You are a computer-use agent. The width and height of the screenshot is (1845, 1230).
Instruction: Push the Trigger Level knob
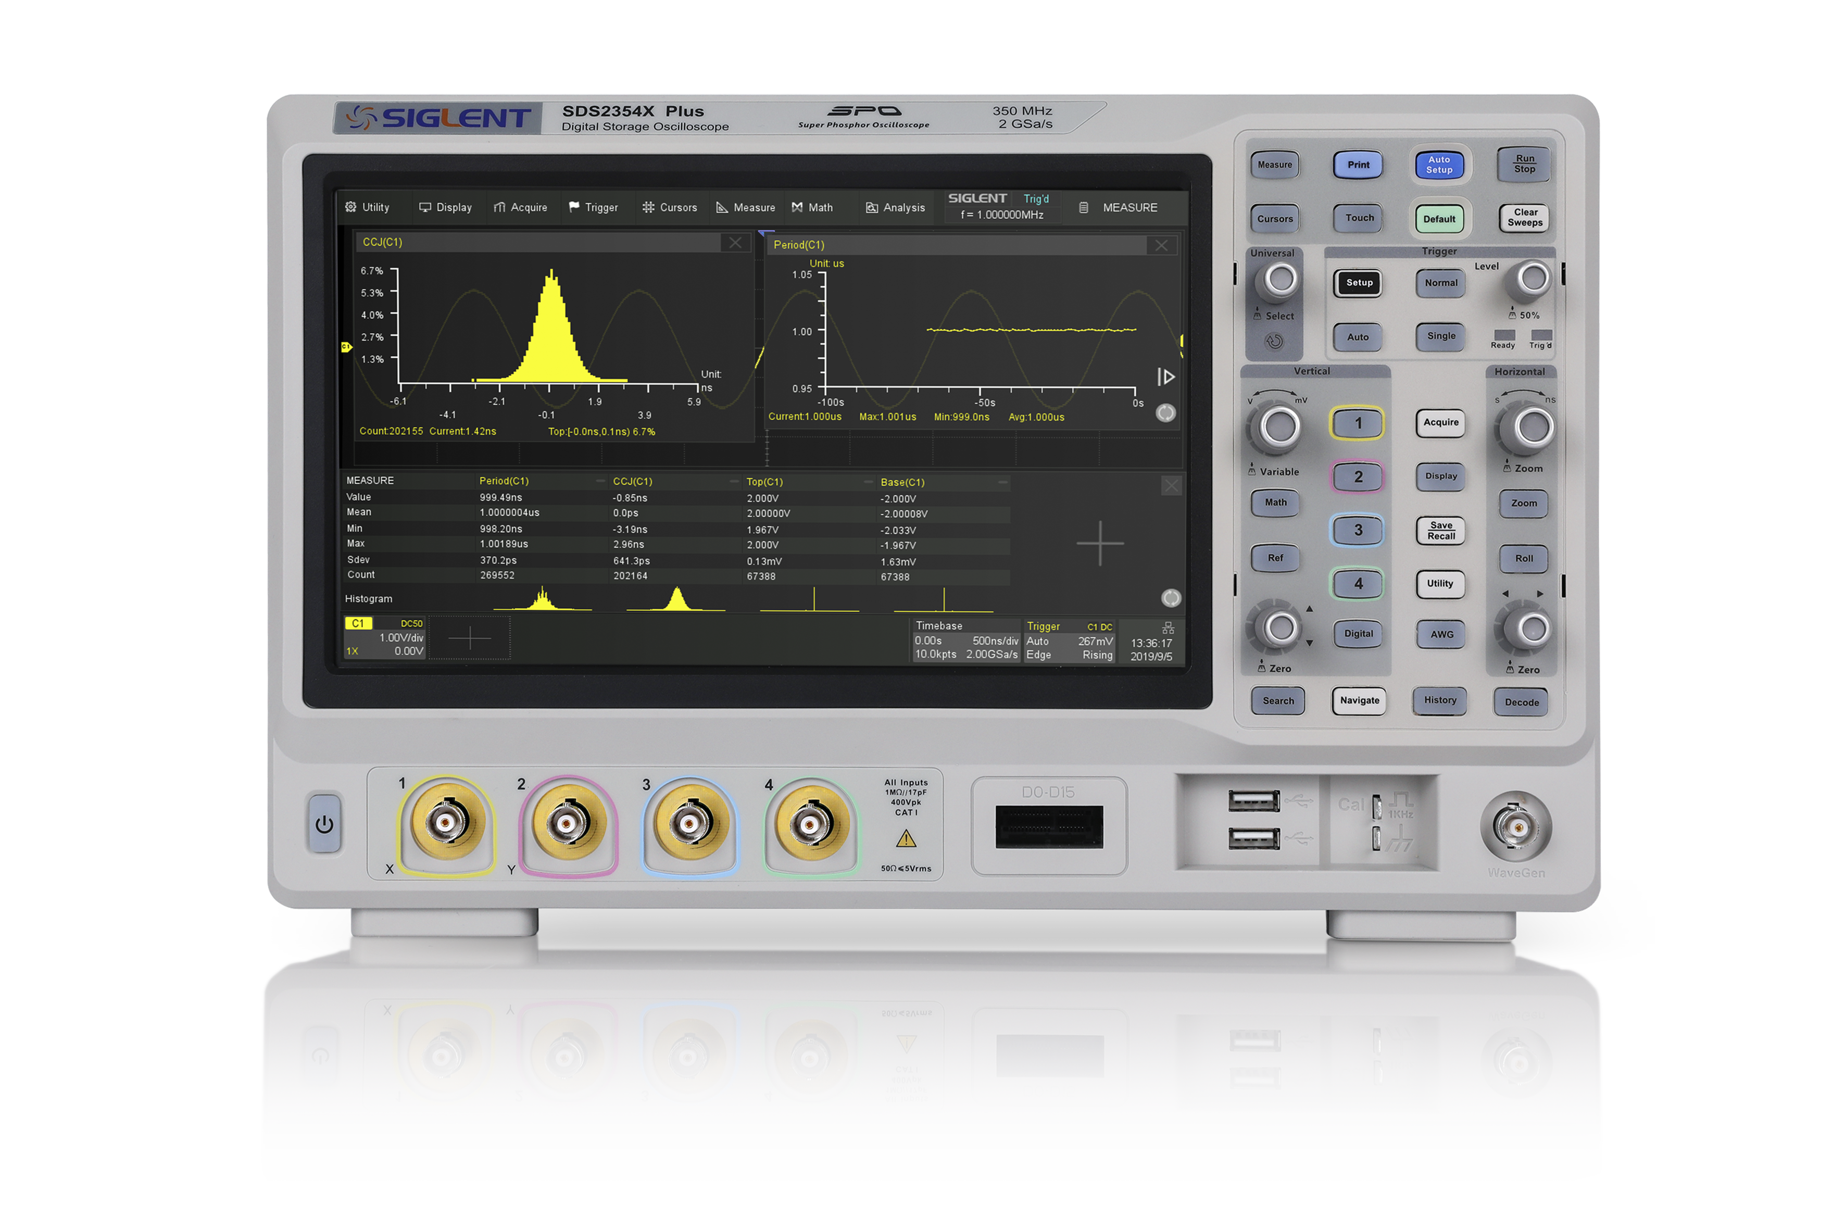click(1532, 279)
